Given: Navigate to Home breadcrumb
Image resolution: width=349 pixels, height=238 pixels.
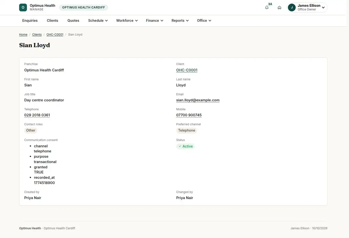Looking at the screenshot, I should coord(23,35).
